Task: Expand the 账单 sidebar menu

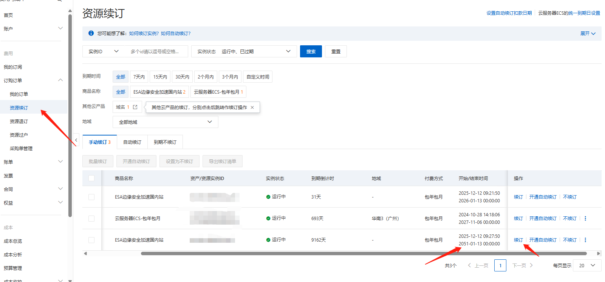Action: point(32,162)
